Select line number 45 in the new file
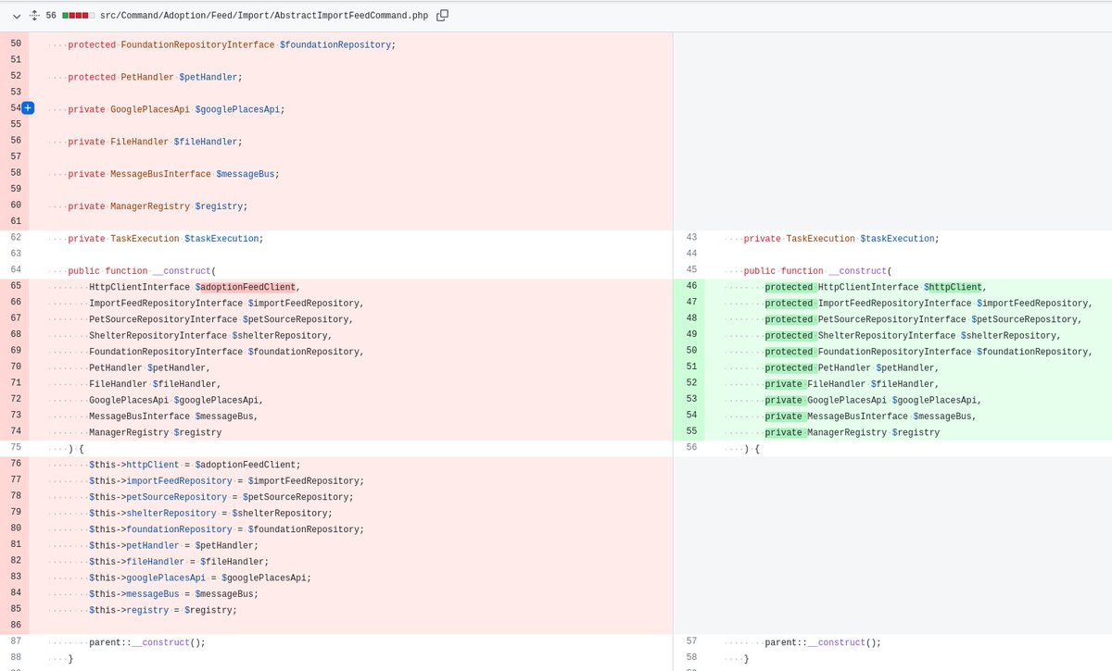Image resolution: width=1112 pixels, height=671 pixels. 690,270
